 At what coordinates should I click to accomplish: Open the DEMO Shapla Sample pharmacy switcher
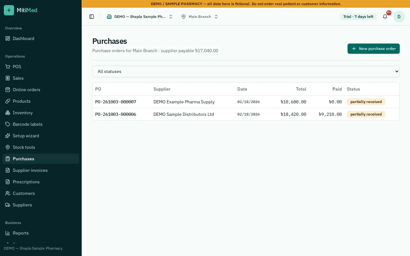pyautogui.click(x=140, y=17)
